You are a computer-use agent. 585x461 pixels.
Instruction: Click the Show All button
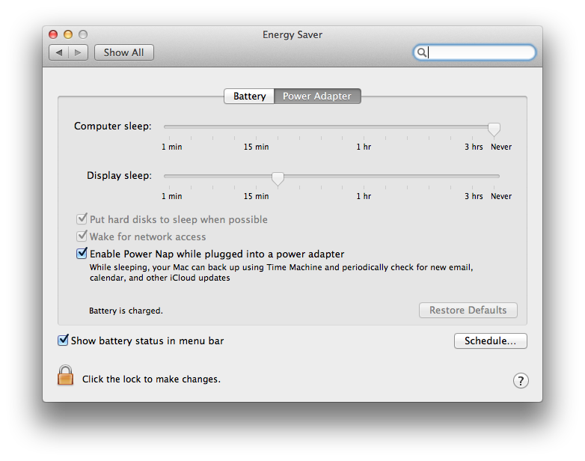click(x=124, y=52)
